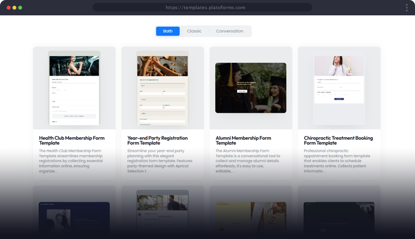Click the Alumni Membership template description text
The height and width of the screenshot is (239, 415).
click(248, 161)
